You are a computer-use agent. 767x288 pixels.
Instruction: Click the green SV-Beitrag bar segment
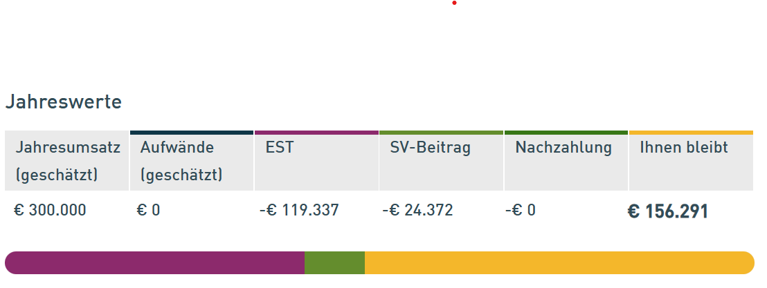pos(334,263)
